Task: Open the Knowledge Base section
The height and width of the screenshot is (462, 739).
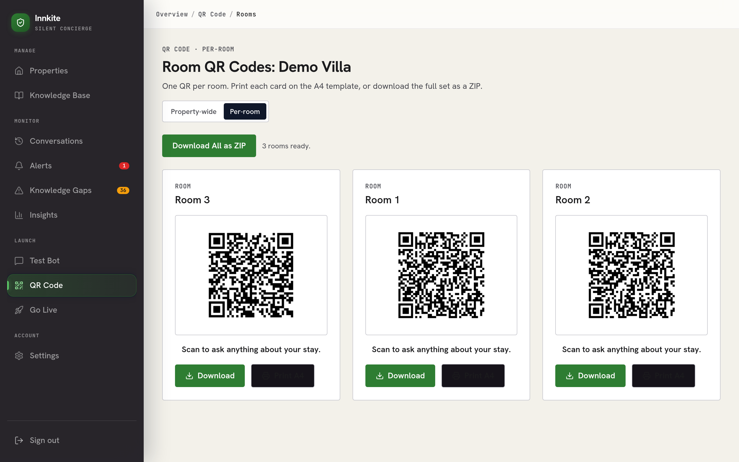Action: click(72, 95)
